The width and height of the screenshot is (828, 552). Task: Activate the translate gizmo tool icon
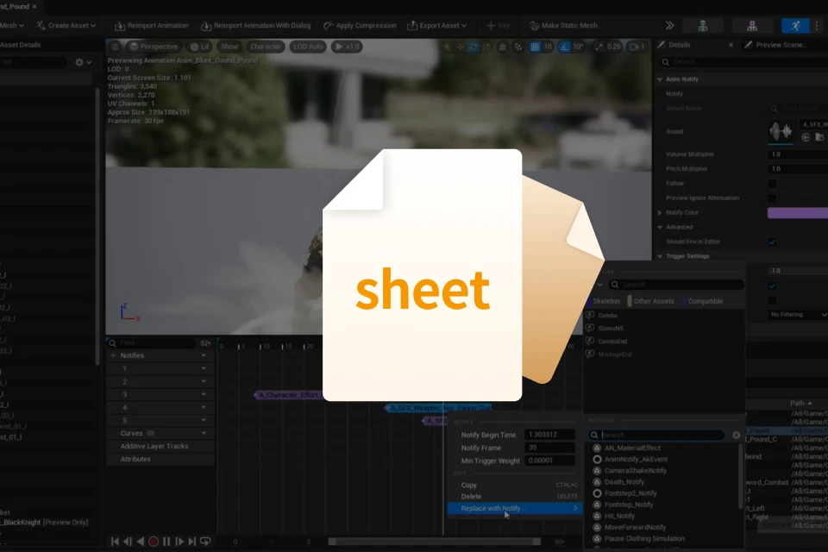[x=460, y=47]
